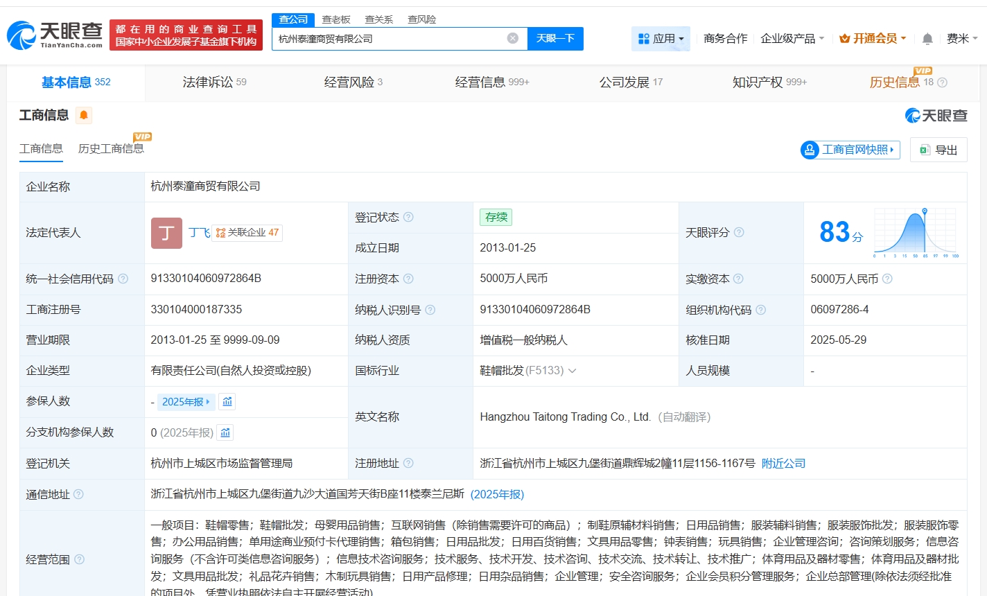Open the 附近公司 link
This screenshot has height=596, width=987.
(783, 463)
